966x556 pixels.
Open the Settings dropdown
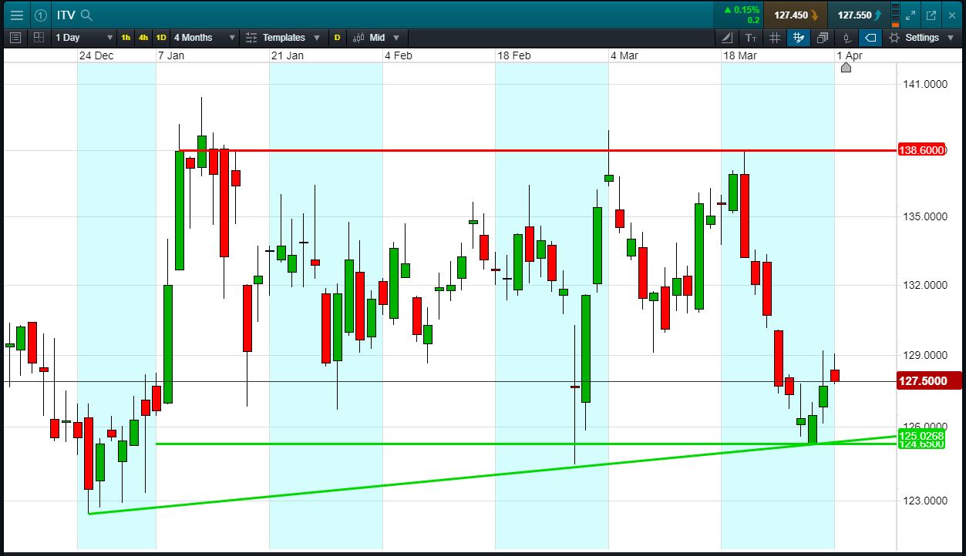921,37
